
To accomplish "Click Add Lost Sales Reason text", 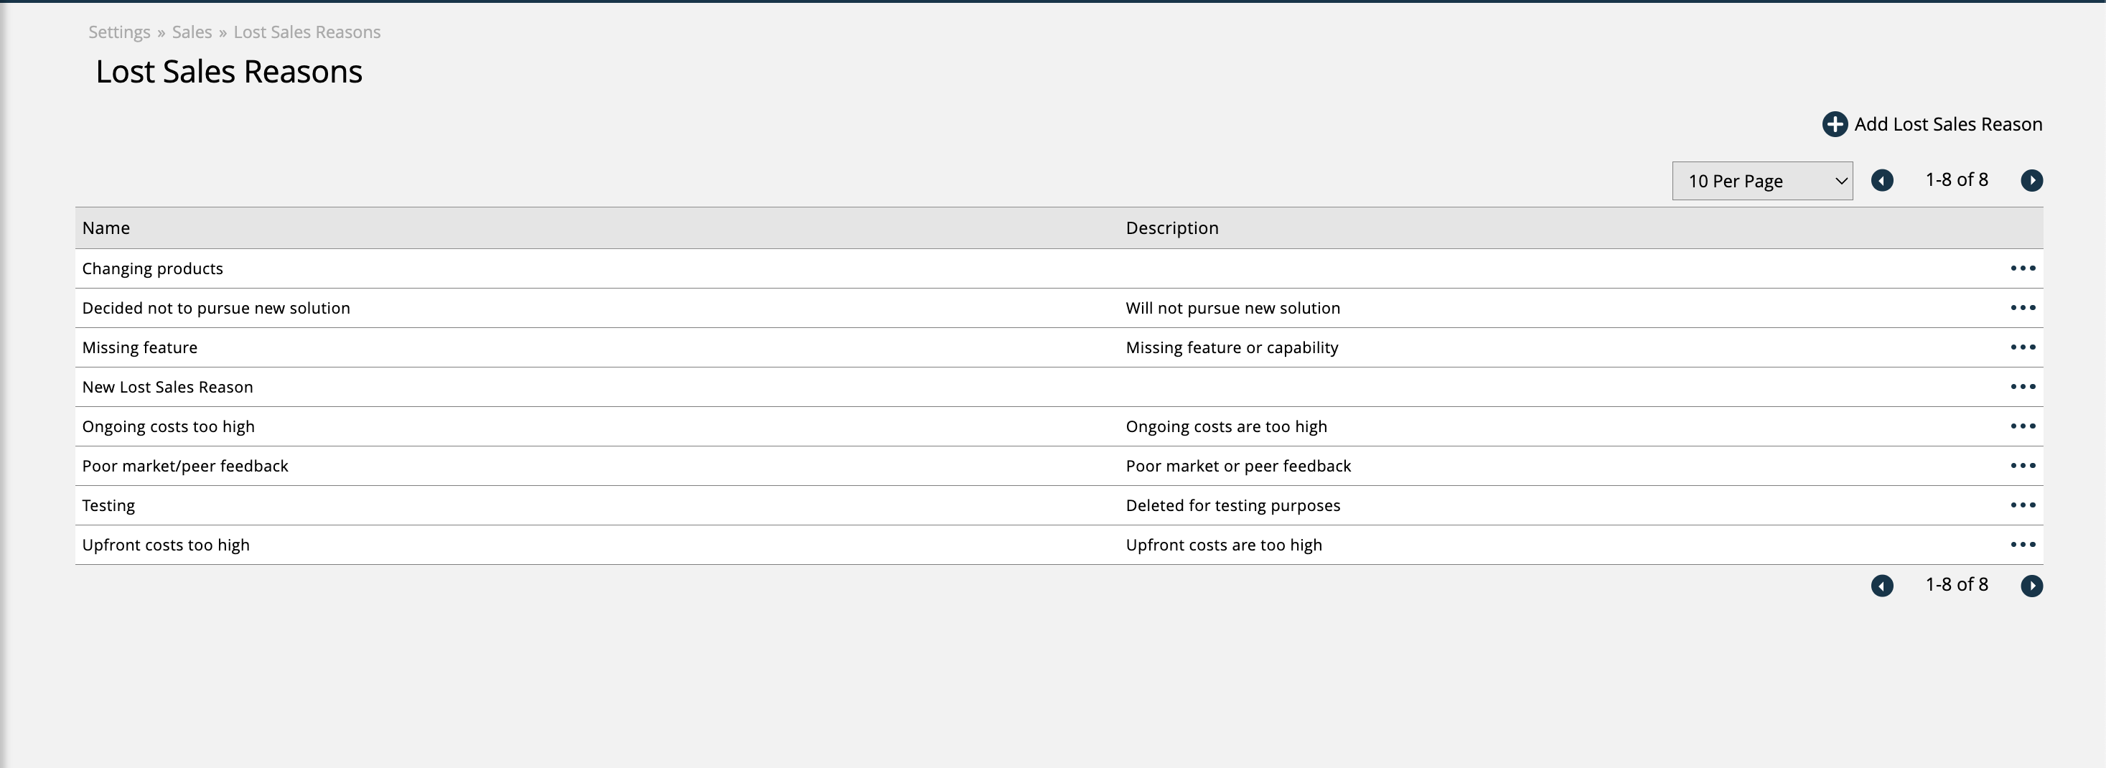I will pos(1947,124).
